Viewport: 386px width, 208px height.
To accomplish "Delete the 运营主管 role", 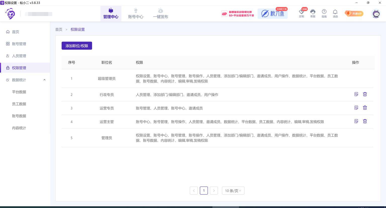I will click(x=365, y=121).
